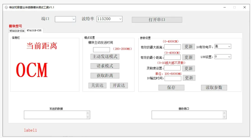Expand the LUX设置 dropdown
Viewport: 251px width, 138px height.
[222, 57]
